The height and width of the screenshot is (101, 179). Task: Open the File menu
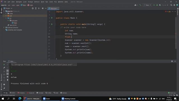click(x=5, y=2)
